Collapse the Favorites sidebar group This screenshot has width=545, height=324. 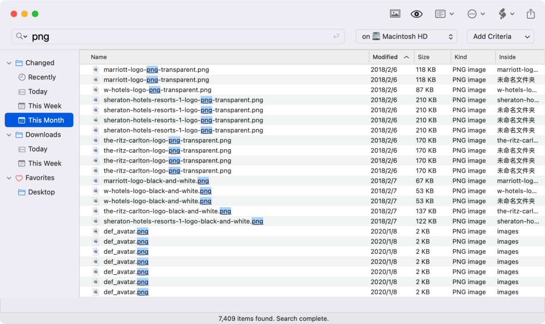point(9,178)
